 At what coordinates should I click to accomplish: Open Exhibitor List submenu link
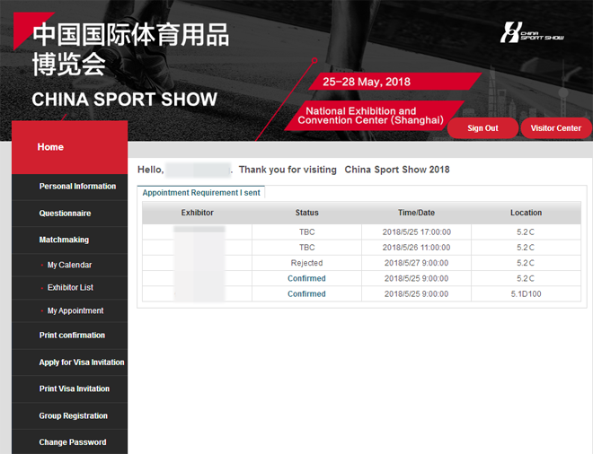point(70,288)
